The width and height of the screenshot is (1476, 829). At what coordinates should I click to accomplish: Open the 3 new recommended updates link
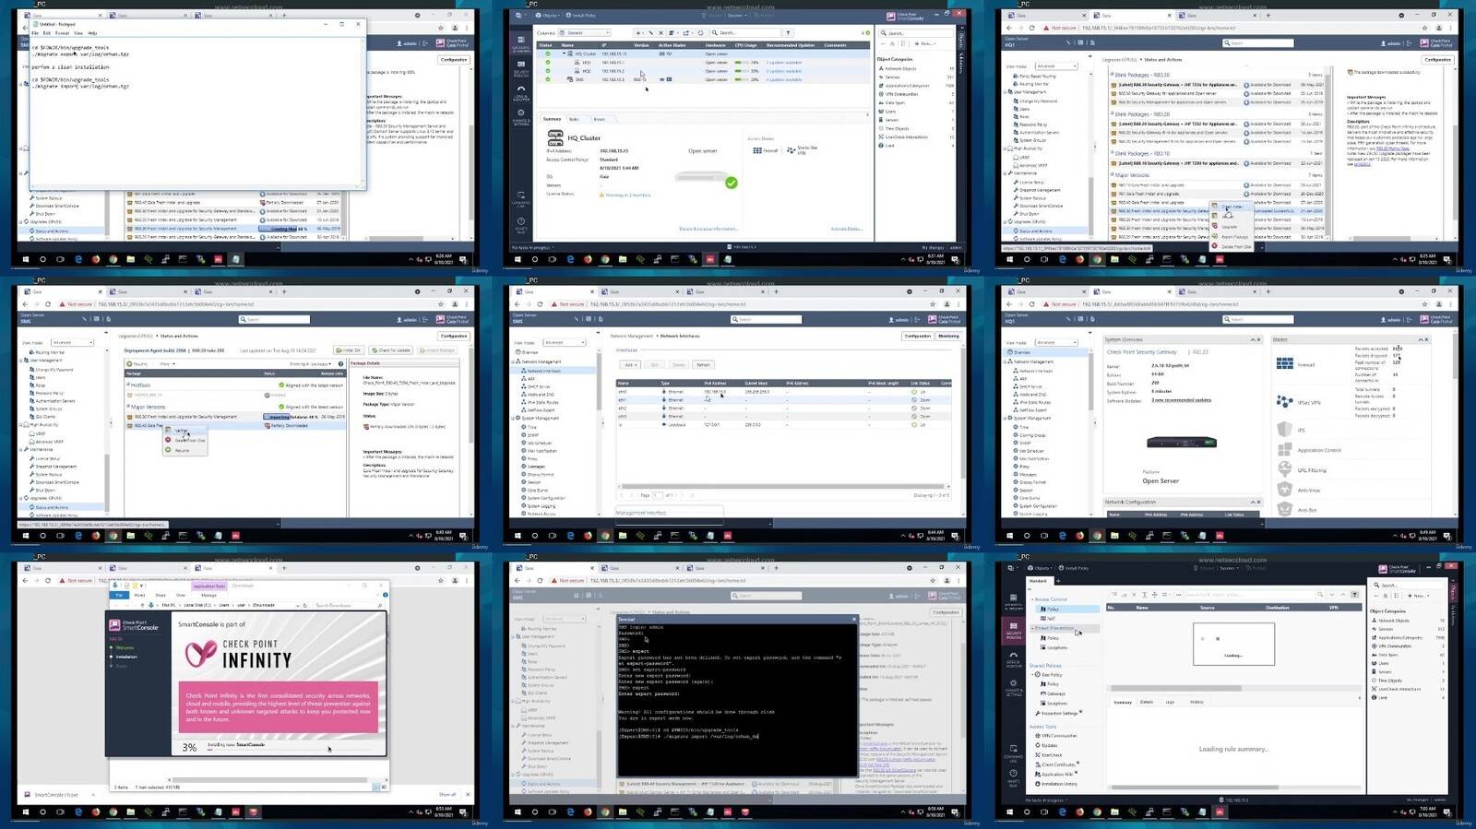click(1182, 400)
